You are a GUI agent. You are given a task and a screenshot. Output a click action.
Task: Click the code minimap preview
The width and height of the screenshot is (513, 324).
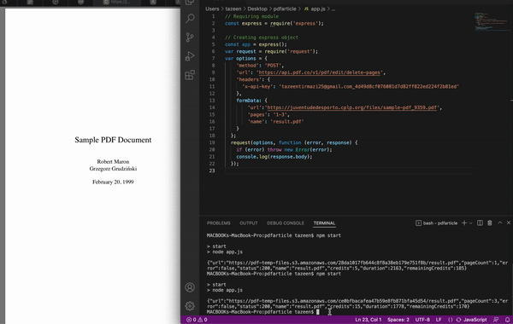492,22
